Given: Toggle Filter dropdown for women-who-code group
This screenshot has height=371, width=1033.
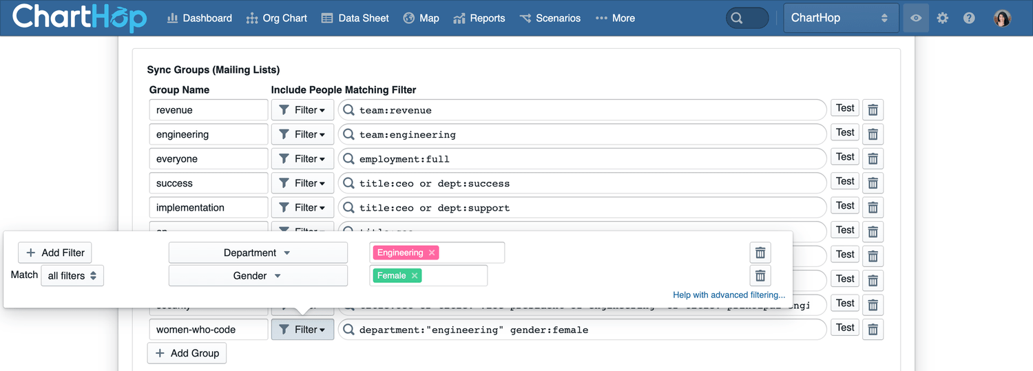Looking at the screenshot, I should (x=302, y=330).
